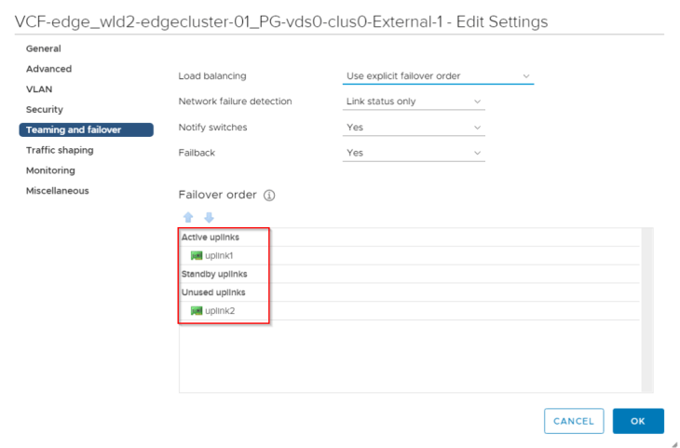Expand the Failback dropdown
Viewport: 680px width, 448px height.
[x=414, y=153]
